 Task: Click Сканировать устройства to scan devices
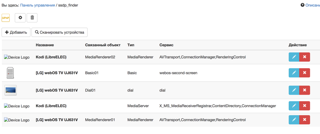(x=60, y=32)
